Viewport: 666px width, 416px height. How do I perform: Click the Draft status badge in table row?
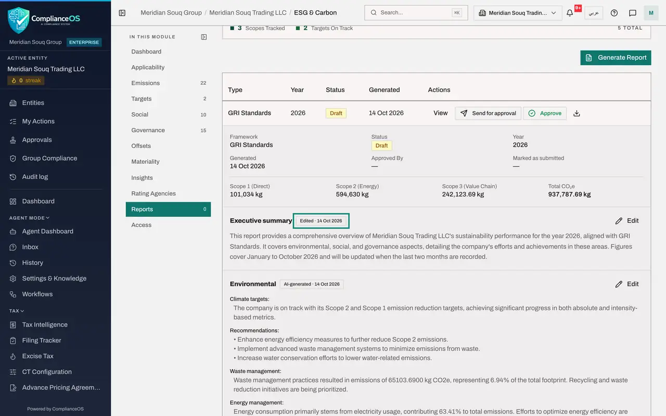(x=336, y=113)
